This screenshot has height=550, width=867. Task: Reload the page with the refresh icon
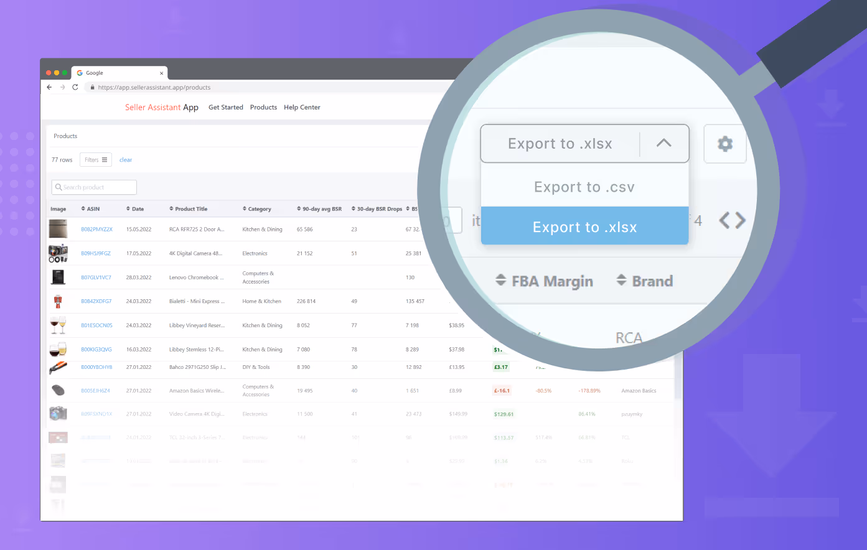coord(75,87)
